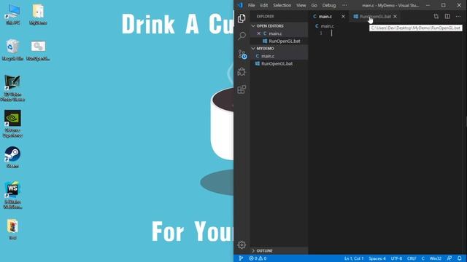Open the Edit menu
The image size is (467, 262).
(264, 5)
